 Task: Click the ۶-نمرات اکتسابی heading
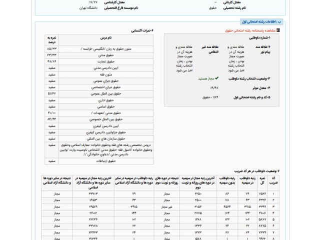coord(140,30)
